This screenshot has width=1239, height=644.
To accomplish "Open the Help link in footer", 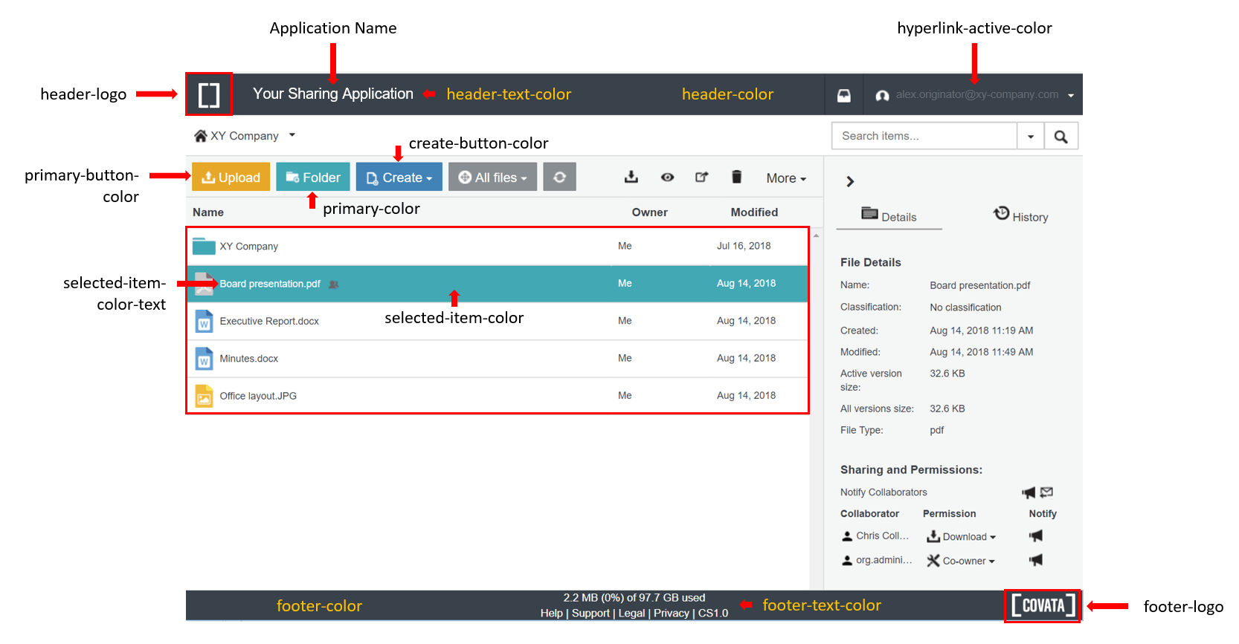I will pos(551,614).
